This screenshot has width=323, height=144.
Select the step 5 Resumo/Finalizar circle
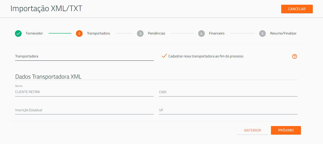pyautogui.click(x=262, y=33)
